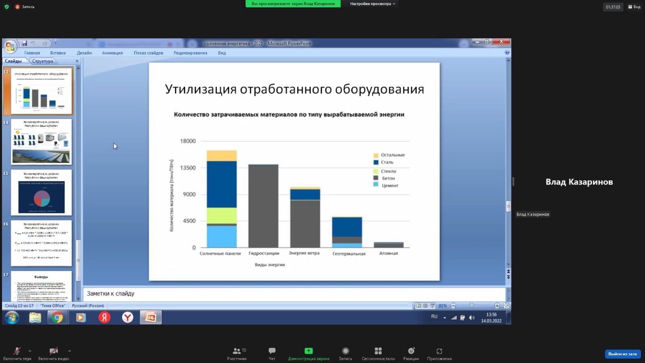The height and width of the screenshot is (363, 645).
Task: Expand video options arrow next to camera
Action: [69, 351]
